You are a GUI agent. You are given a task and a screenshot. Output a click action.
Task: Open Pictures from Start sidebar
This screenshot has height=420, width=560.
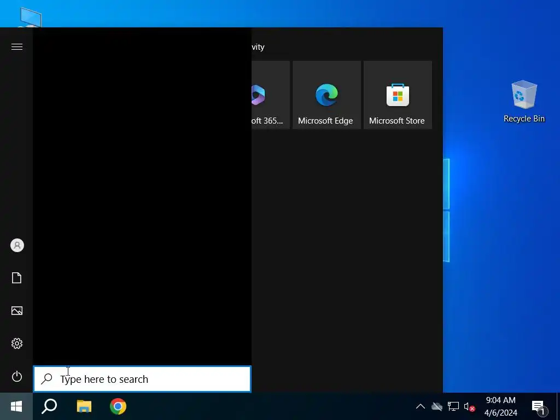tap(17, 311)
